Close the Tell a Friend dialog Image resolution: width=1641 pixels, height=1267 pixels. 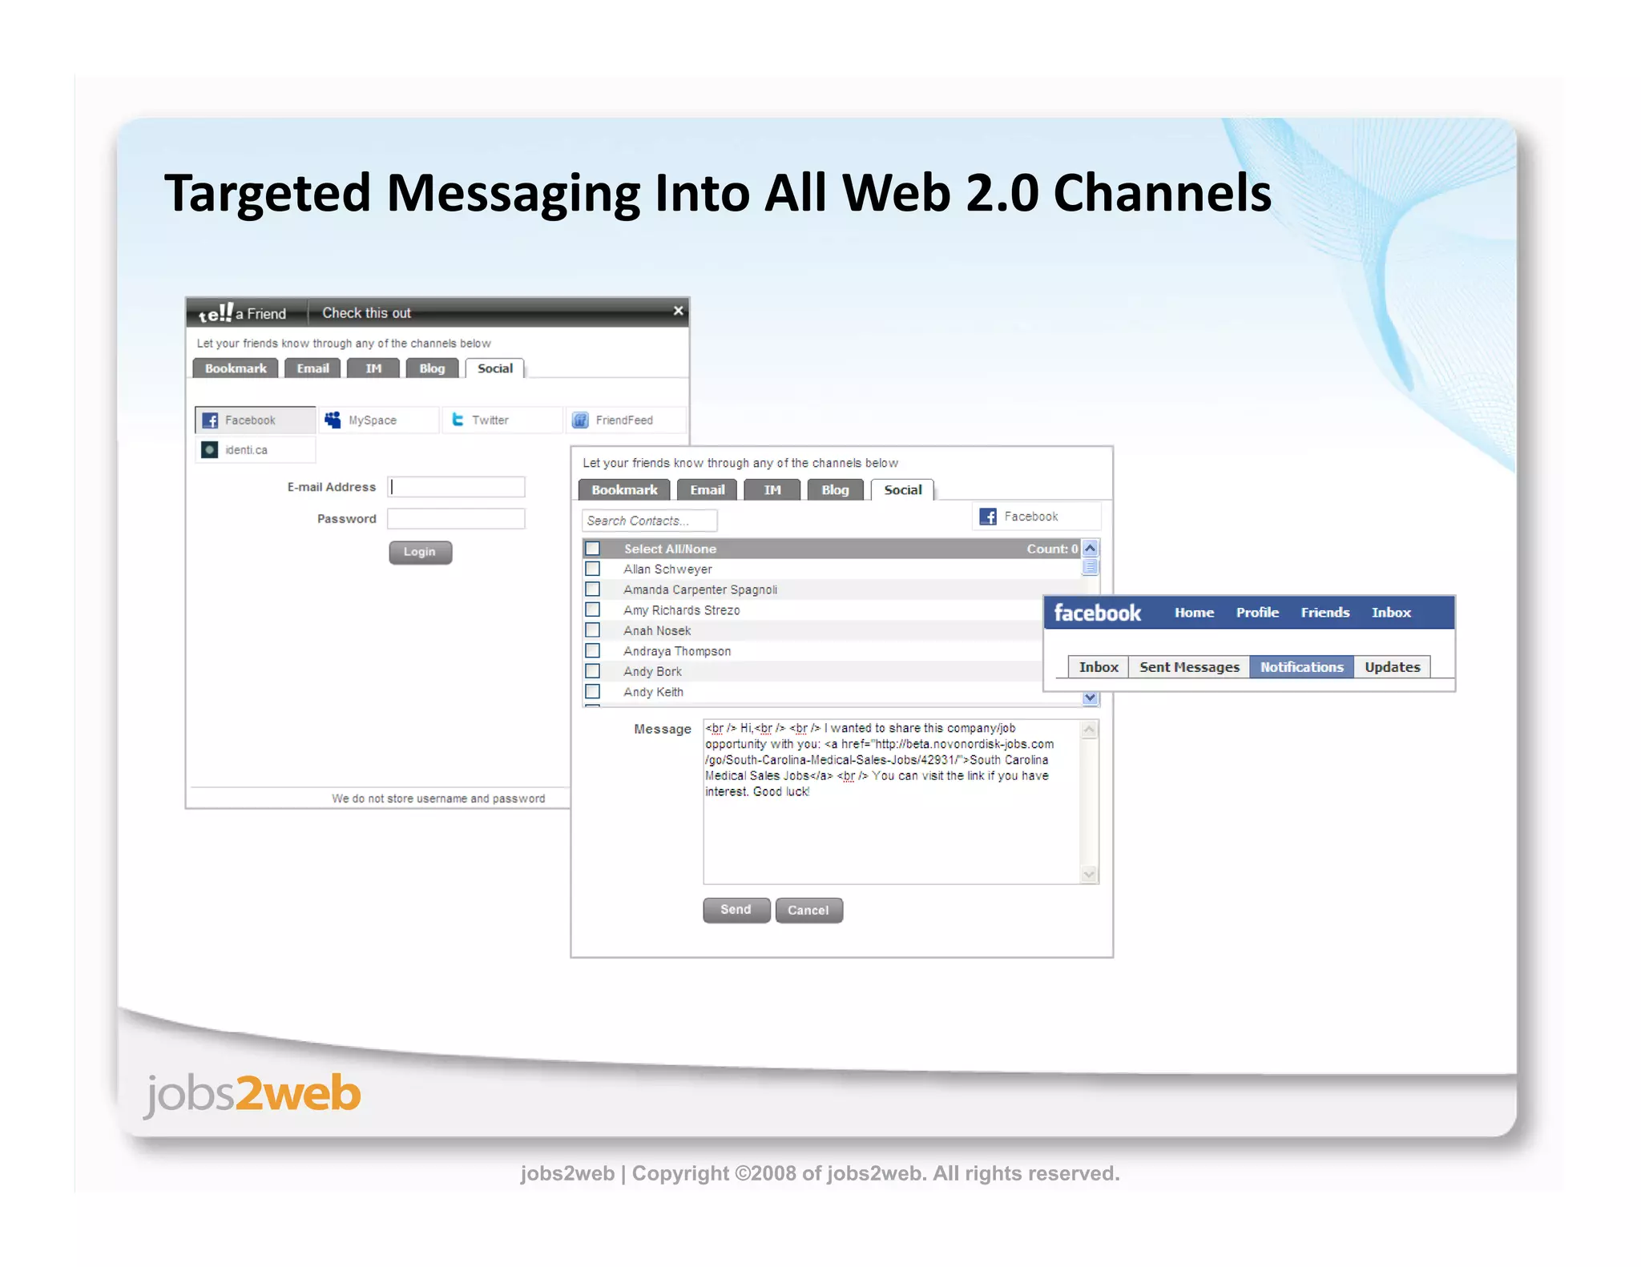point(678,311)
